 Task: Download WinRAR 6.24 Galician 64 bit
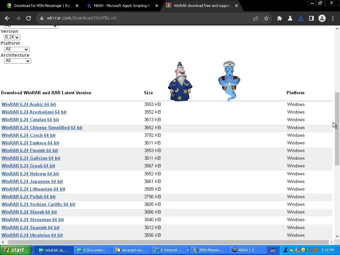point(31,158)
